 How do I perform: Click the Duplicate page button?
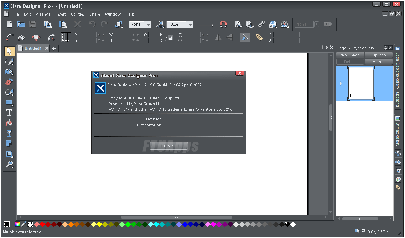378,55
